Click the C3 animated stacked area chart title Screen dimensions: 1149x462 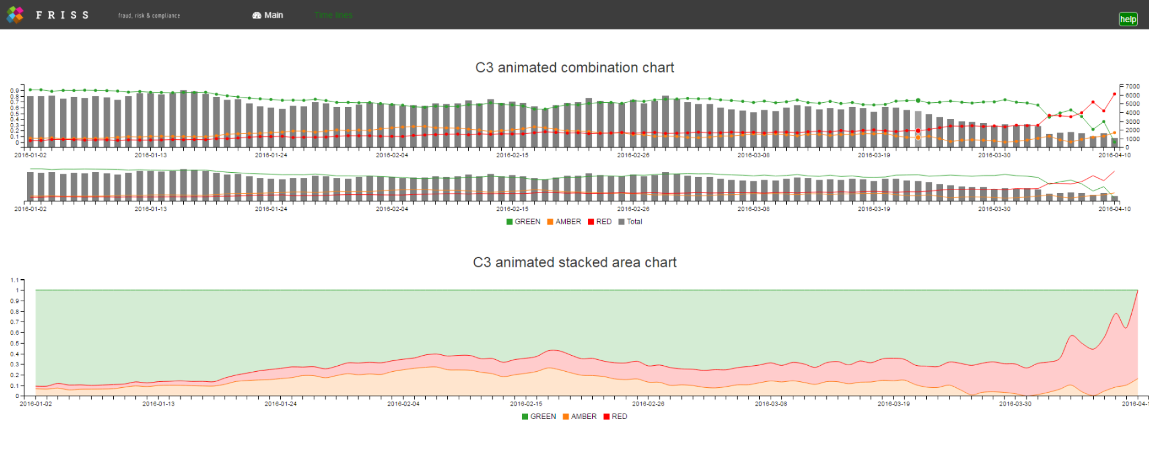(x=574, y=262)
